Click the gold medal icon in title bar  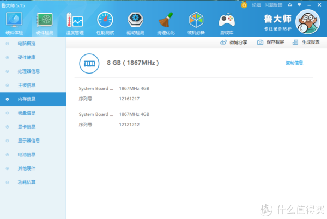(244, 4)
